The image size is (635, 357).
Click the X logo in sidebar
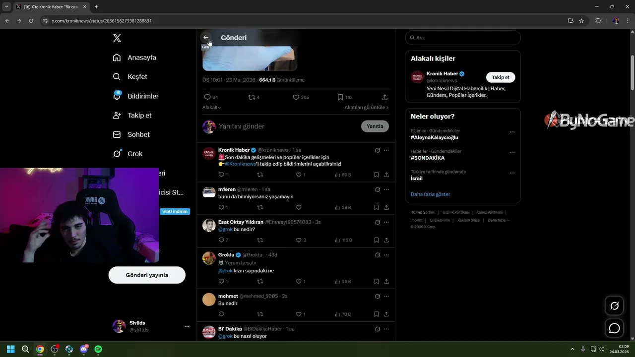pyautogui.click(x=117, y=38)
